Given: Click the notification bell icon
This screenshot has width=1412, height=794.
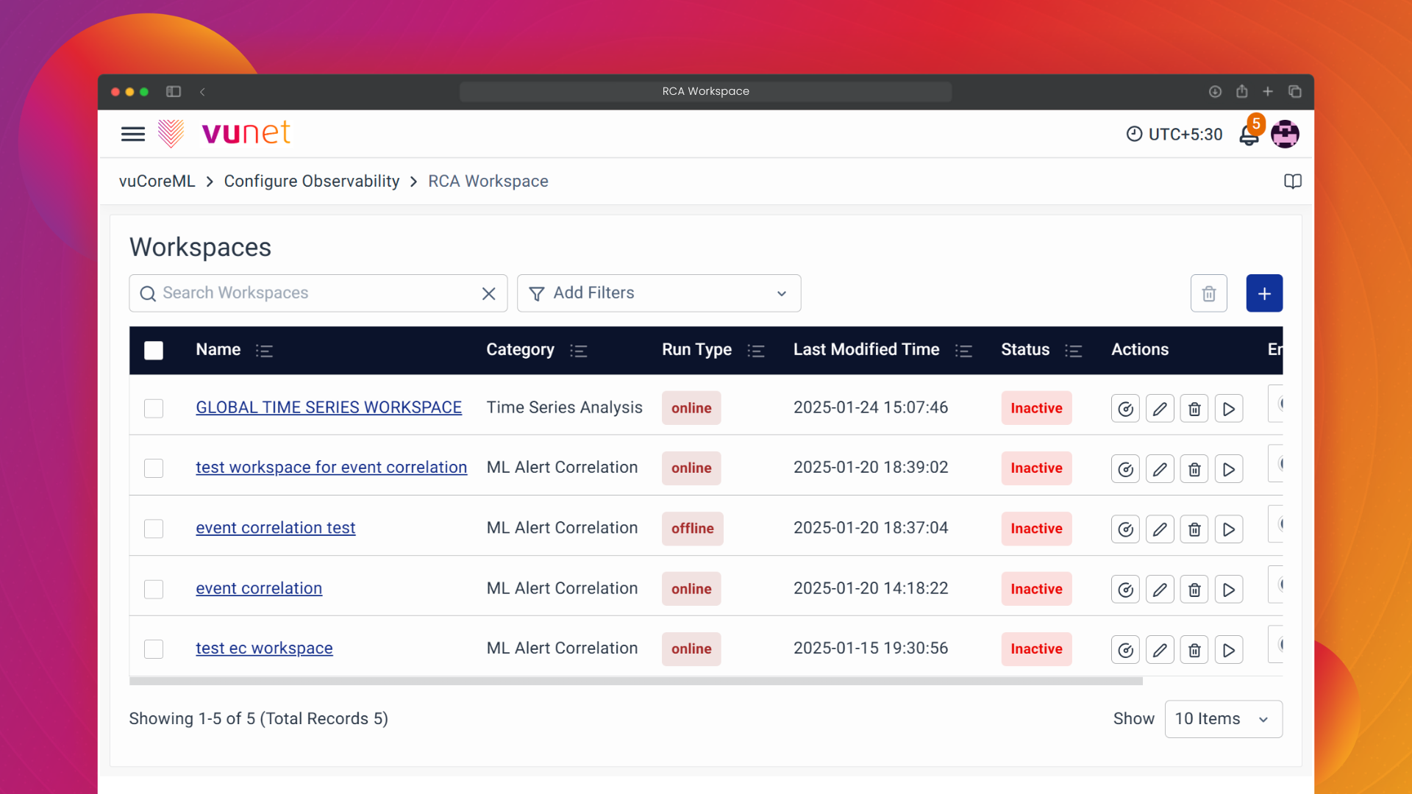Looking at the screenshot, I should 1248,135.
